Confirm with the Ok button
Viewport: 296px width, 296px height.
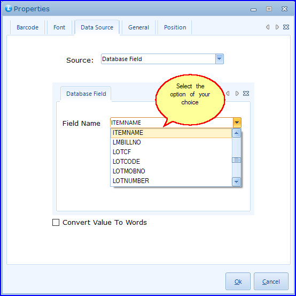pyautogui.click(x=238, y=282)
